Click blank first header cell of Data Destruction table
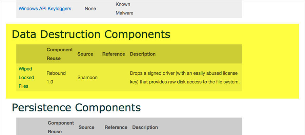The height and width of the screenshot is (135, 305). (30, 54)
